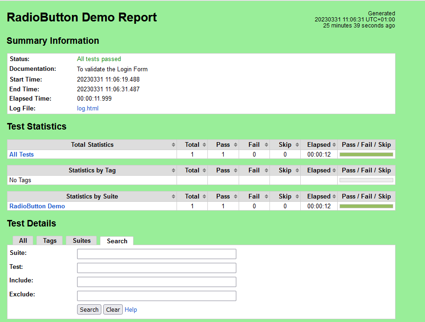Sort Statistics by Suite by Skip arrows
This screenshot has width=425, height=322.
pos(297,197)
